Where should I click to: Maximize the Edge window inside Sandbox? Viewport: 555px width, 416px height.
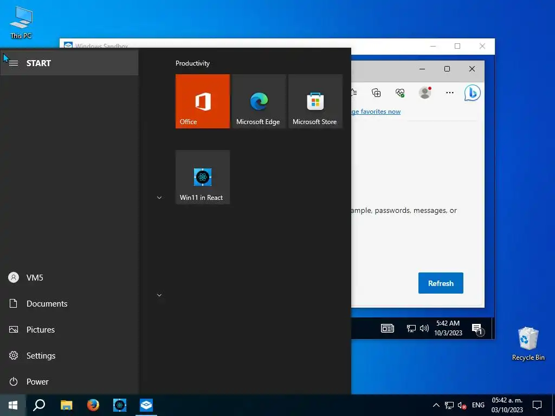(x=447, y=69)
